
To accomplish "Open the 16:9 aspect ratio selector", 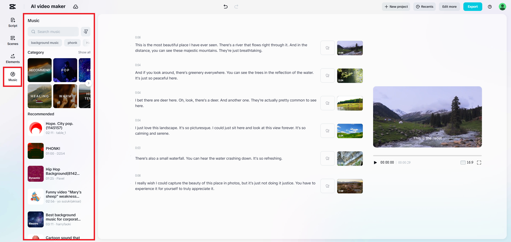I will pyautogui.click(x=467, y=163).
